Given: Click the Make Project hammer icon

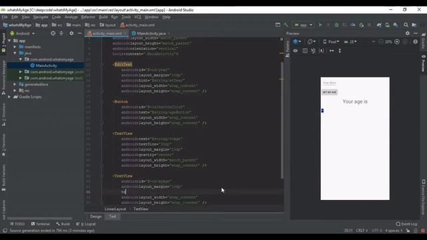Looking at the screenshot, I should coord(286,25).
